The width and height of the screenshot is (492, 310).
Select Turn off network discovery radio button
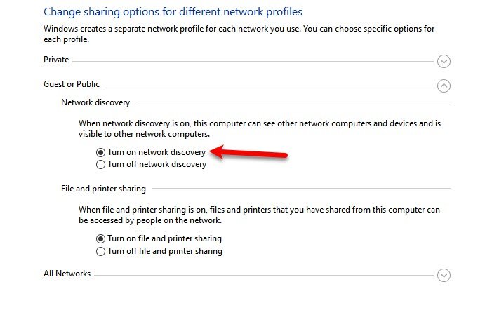[x=101, y=165]
